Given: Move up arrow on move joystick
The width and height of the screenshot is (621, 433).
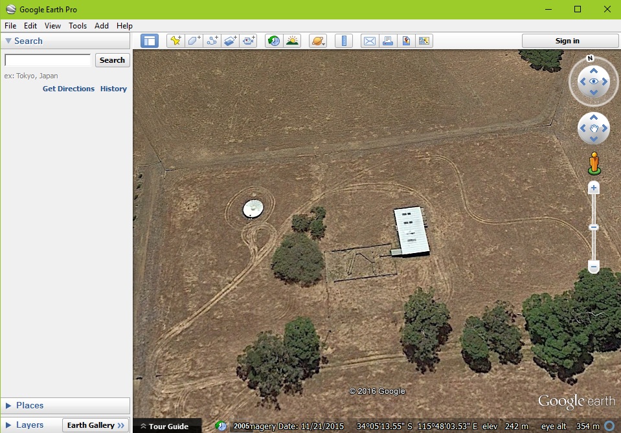Looking at the screenshot, I should click(594, 117).
